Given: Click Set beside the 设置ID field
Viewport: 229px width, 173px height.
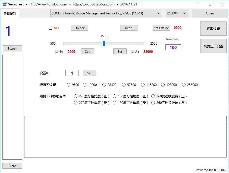Looking at the screenshot, I should coord(90,73).
